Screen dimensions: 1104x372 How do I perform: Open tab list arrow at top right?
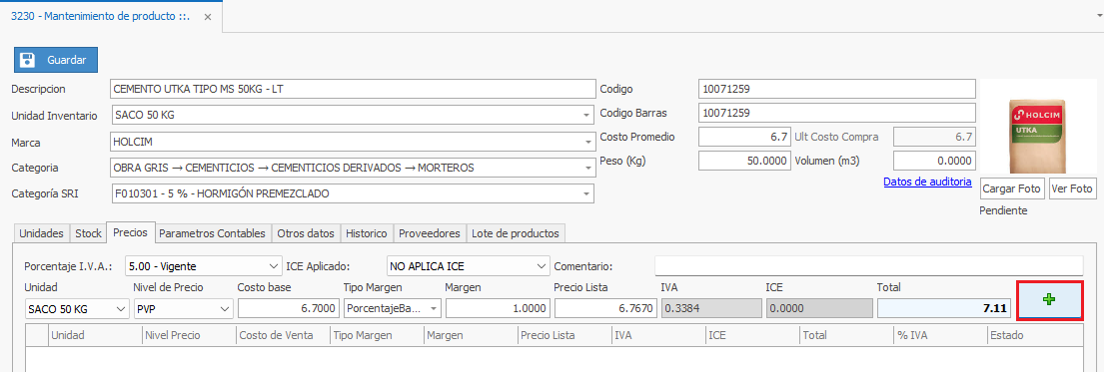[1094, 14]
